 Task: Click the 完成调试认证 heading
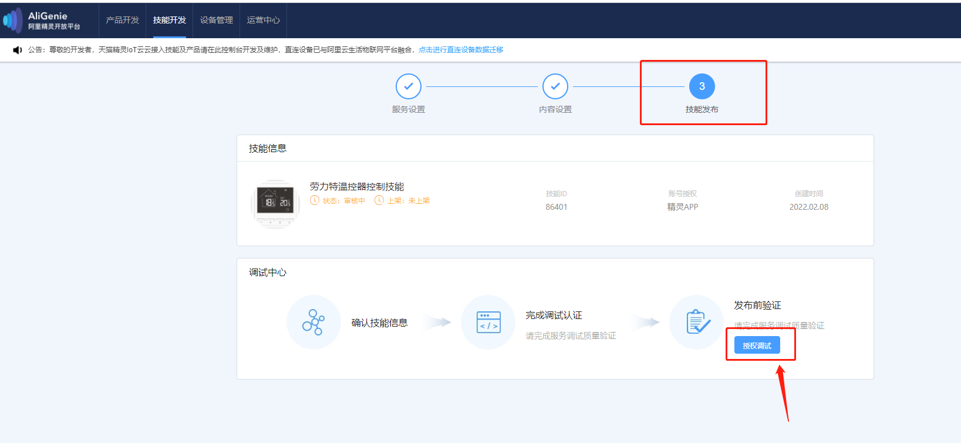click(554, 316)
